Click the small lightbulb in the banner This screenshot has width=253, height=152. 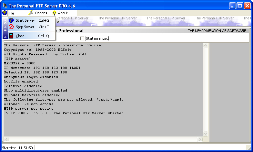[x=58, y=22]
